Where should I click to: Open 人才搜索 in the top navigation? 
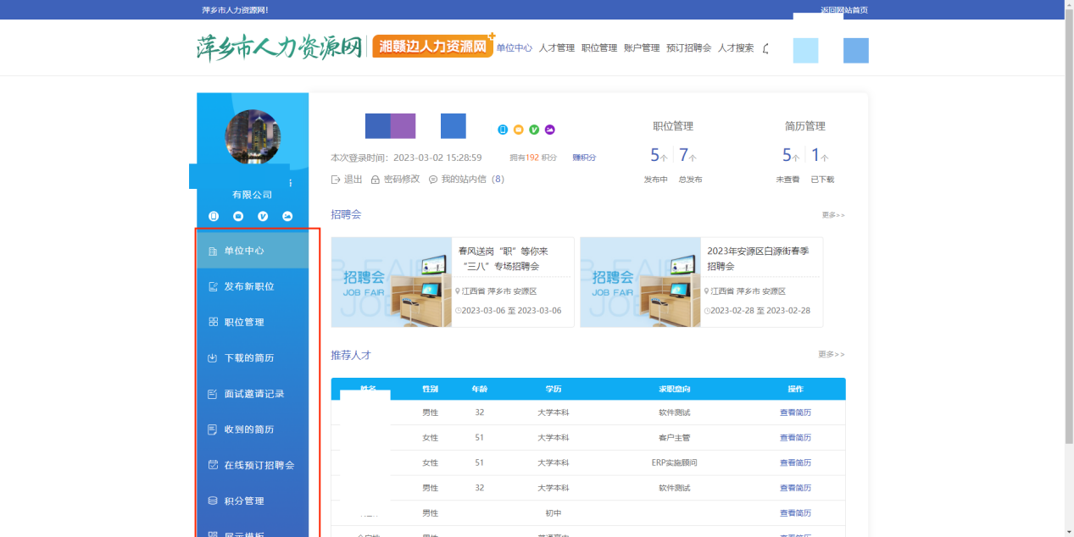[736, 48]
